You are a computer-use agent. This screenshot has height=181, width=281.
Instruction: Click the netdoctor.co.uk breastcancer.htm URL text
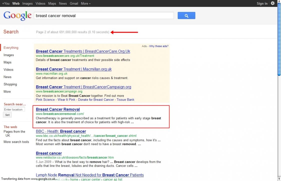pos(75,158)
